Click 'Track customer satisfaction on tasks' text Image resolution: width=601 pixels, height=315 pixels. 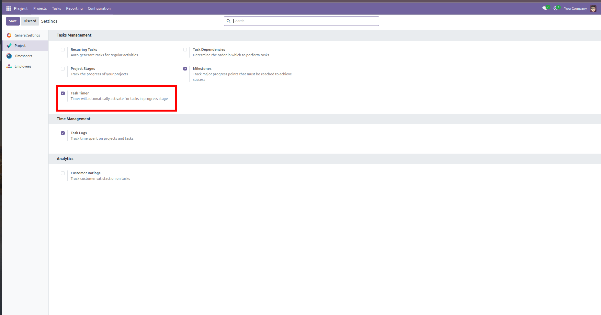(100, 179)
